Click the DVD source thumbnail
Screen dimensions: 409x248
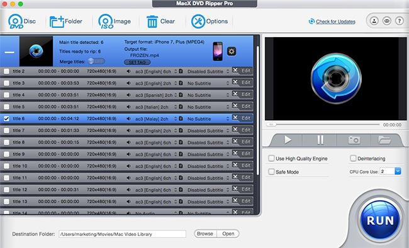36,51
